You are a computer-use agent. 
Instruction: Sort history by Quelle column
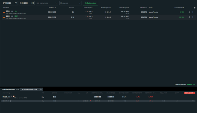151,8
